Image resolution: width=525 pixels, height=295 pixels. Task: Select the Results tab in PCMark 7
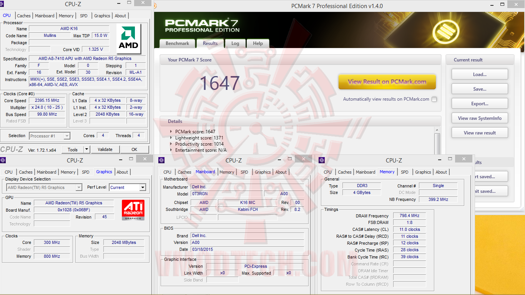click(210, 43)
